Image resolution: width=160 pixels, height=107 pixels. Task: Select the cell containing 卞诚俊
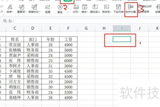pyautogui.click(x=15, y=71)
